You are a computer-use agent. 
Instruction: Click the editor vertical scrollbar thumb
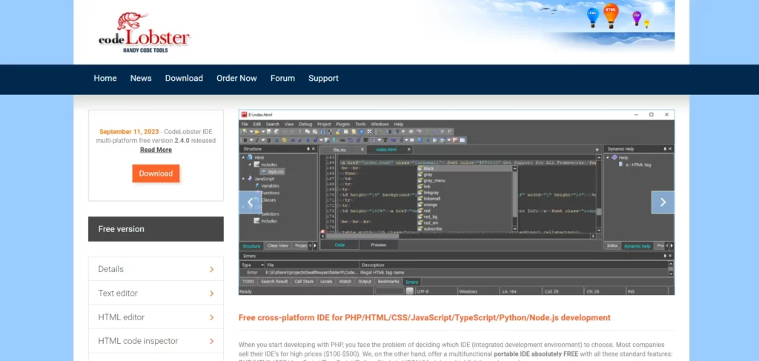point(599,211)
